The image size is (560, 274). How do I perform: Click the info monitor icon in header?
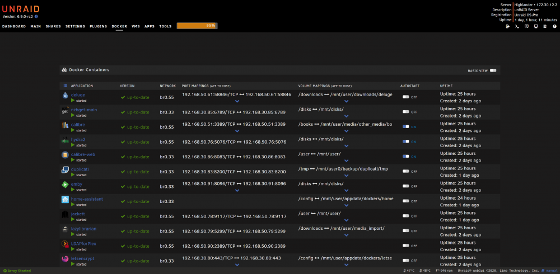coord(536,26)
